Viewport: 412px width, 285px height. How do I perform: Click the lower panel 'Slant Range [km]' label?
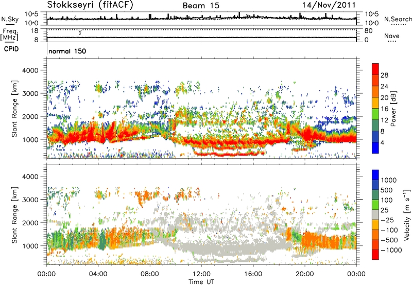coord(14,215)
